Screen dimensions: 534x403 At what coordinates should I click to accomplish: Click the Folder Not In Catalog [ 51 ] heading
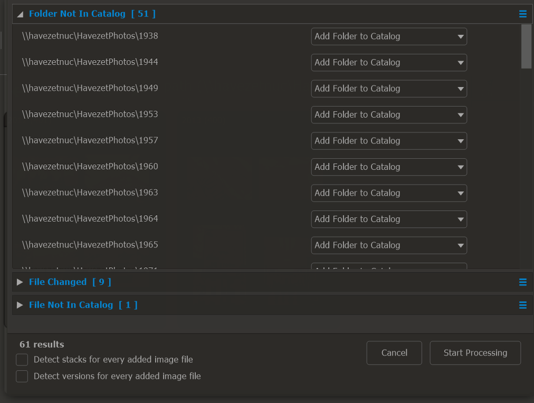(x=92, y=14)
